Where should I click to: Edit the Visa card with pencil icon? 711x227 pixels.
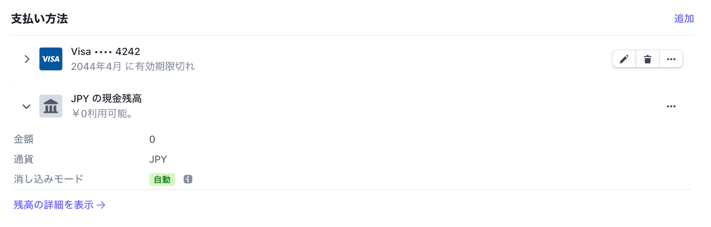point(624,59)
